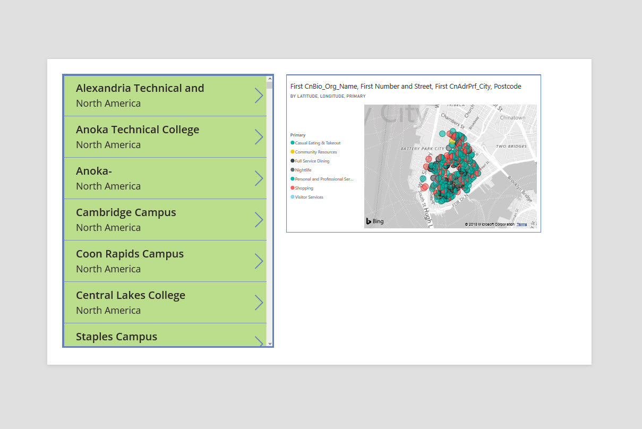Open Anoka Technical College chevron arrow
Image resolution: width=642 pixels, height=429 pixels.
click(259, 137)
